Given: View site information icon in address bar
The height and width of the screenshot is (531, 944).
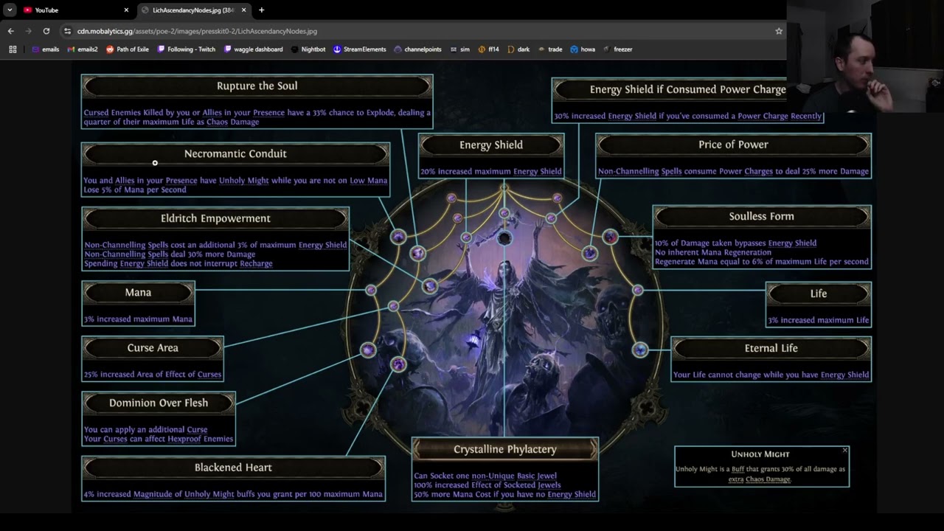Looking at the screenshot, I should pyautogui.click(x=68, y=31).
